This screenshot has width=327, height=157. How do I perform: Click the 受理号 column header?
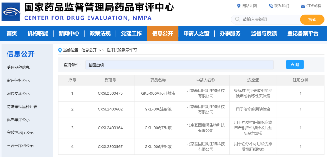point(110,80)
